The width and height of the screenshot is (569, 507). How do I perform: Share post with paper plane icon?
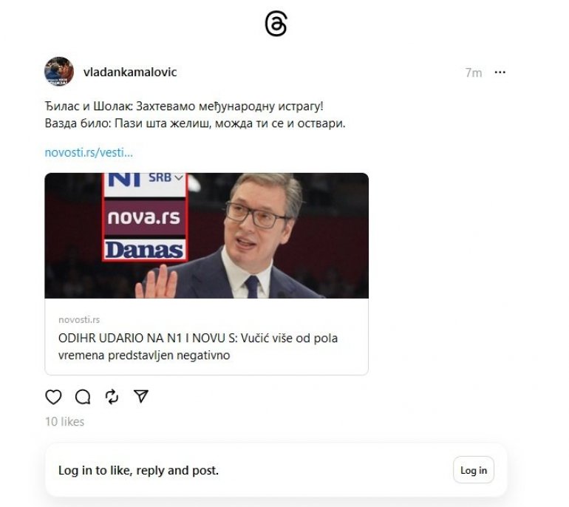click(141, 396)
